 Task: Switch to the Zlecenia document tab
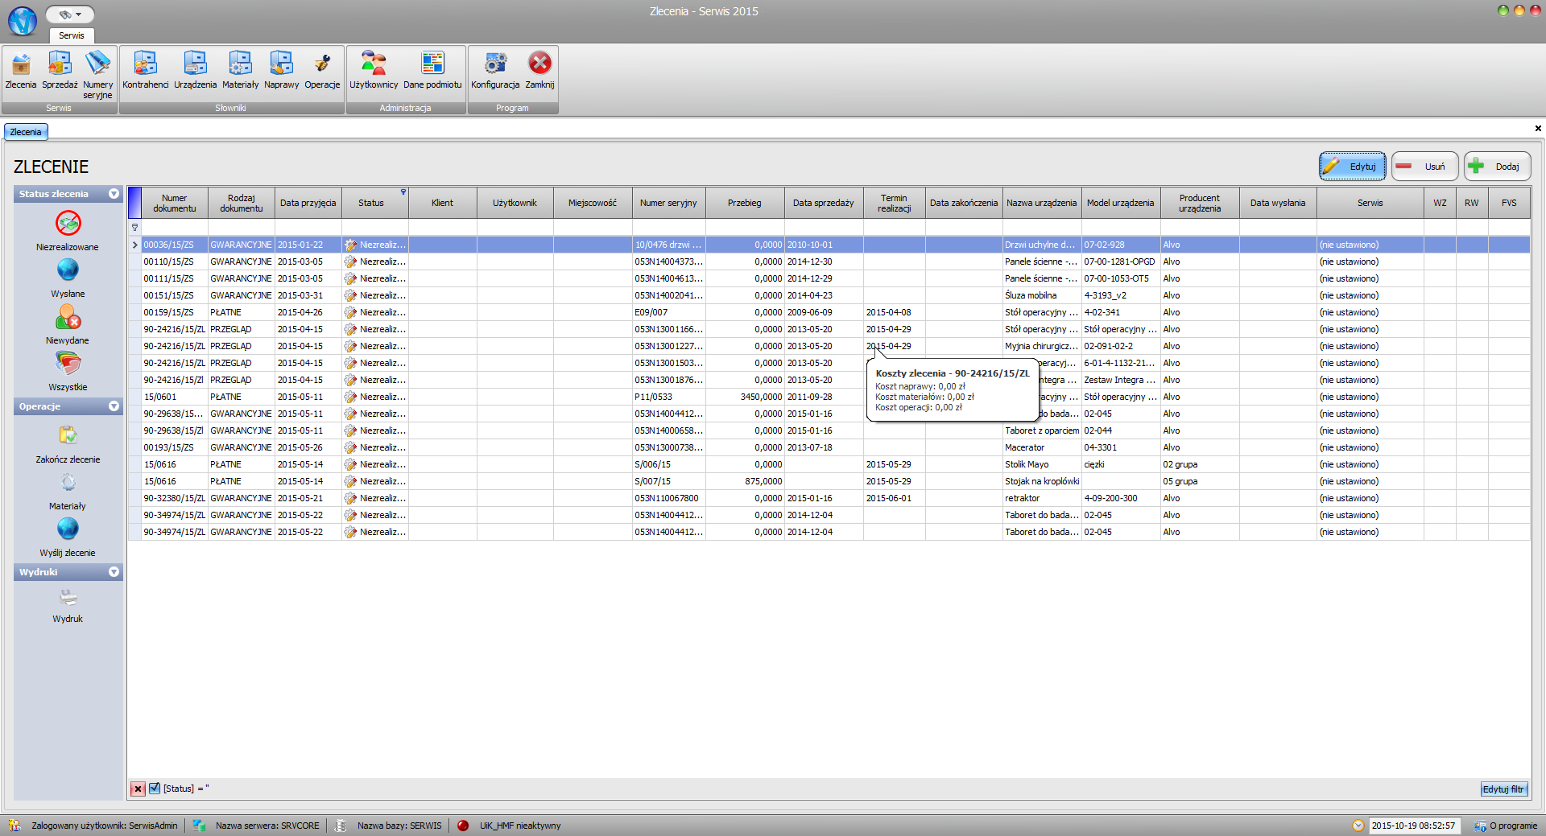(26, 132)
